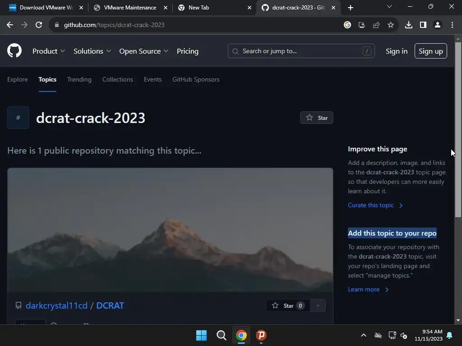This screenshot has width=462, height=346.
Task: Switch to VMware Maintenance browser tab
Action: click(130, 8)
